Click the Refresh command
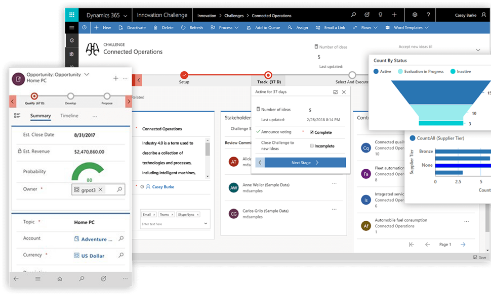The image size is (491, 295). (192, 27)
